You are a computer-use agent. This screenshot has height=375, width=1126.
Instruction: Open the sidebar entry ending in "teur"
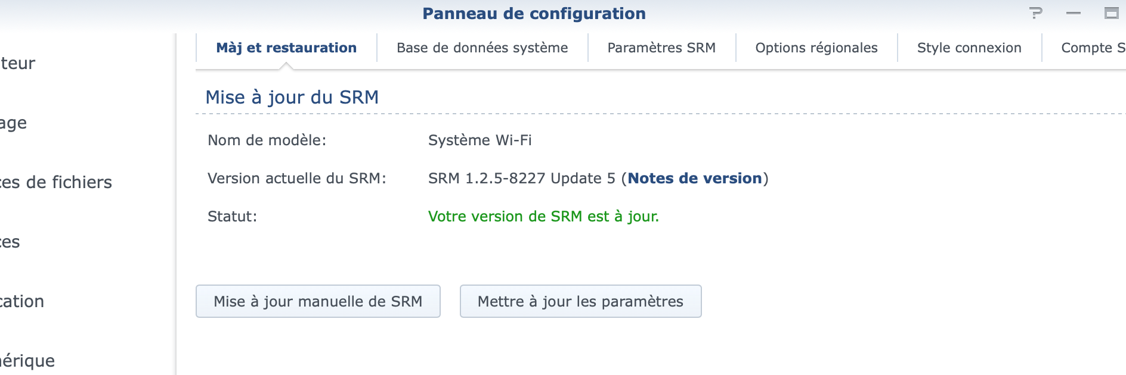coord(18,63)
